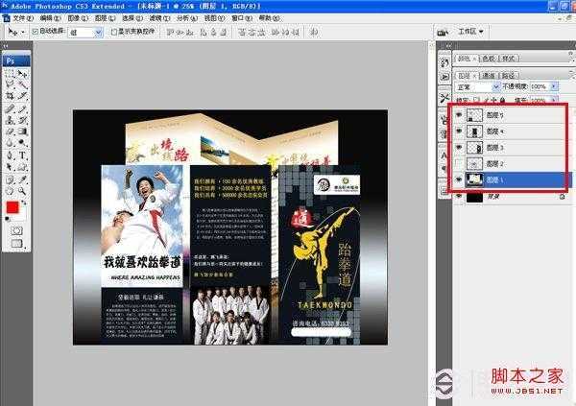Select the Gradient tool
The height and width of the screenshot is (406, 576).
pos(22,131)
